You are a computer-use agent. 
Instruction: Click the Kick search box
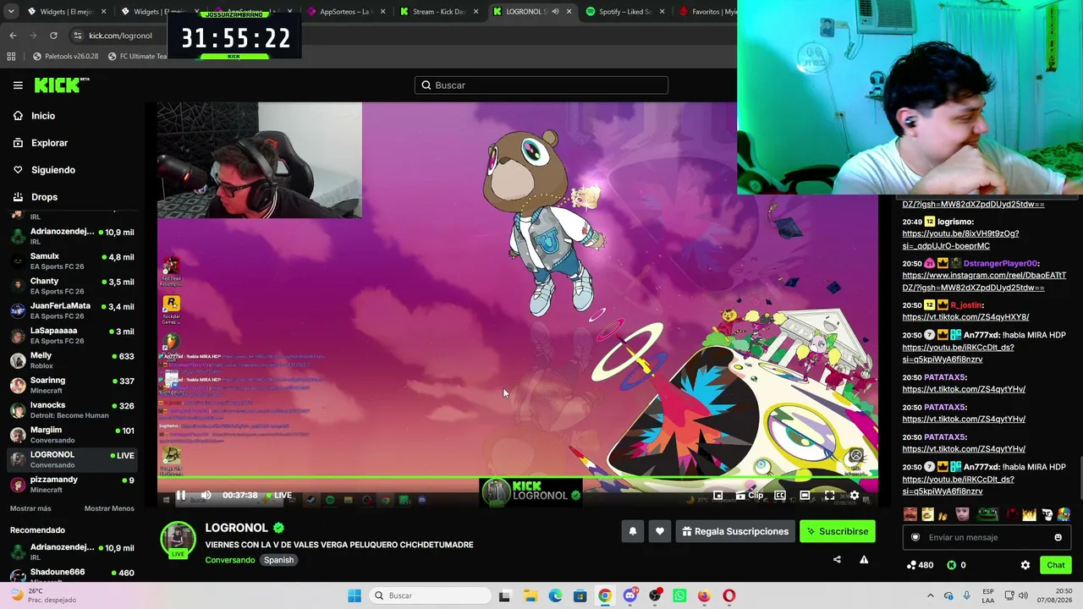point(541,85)
